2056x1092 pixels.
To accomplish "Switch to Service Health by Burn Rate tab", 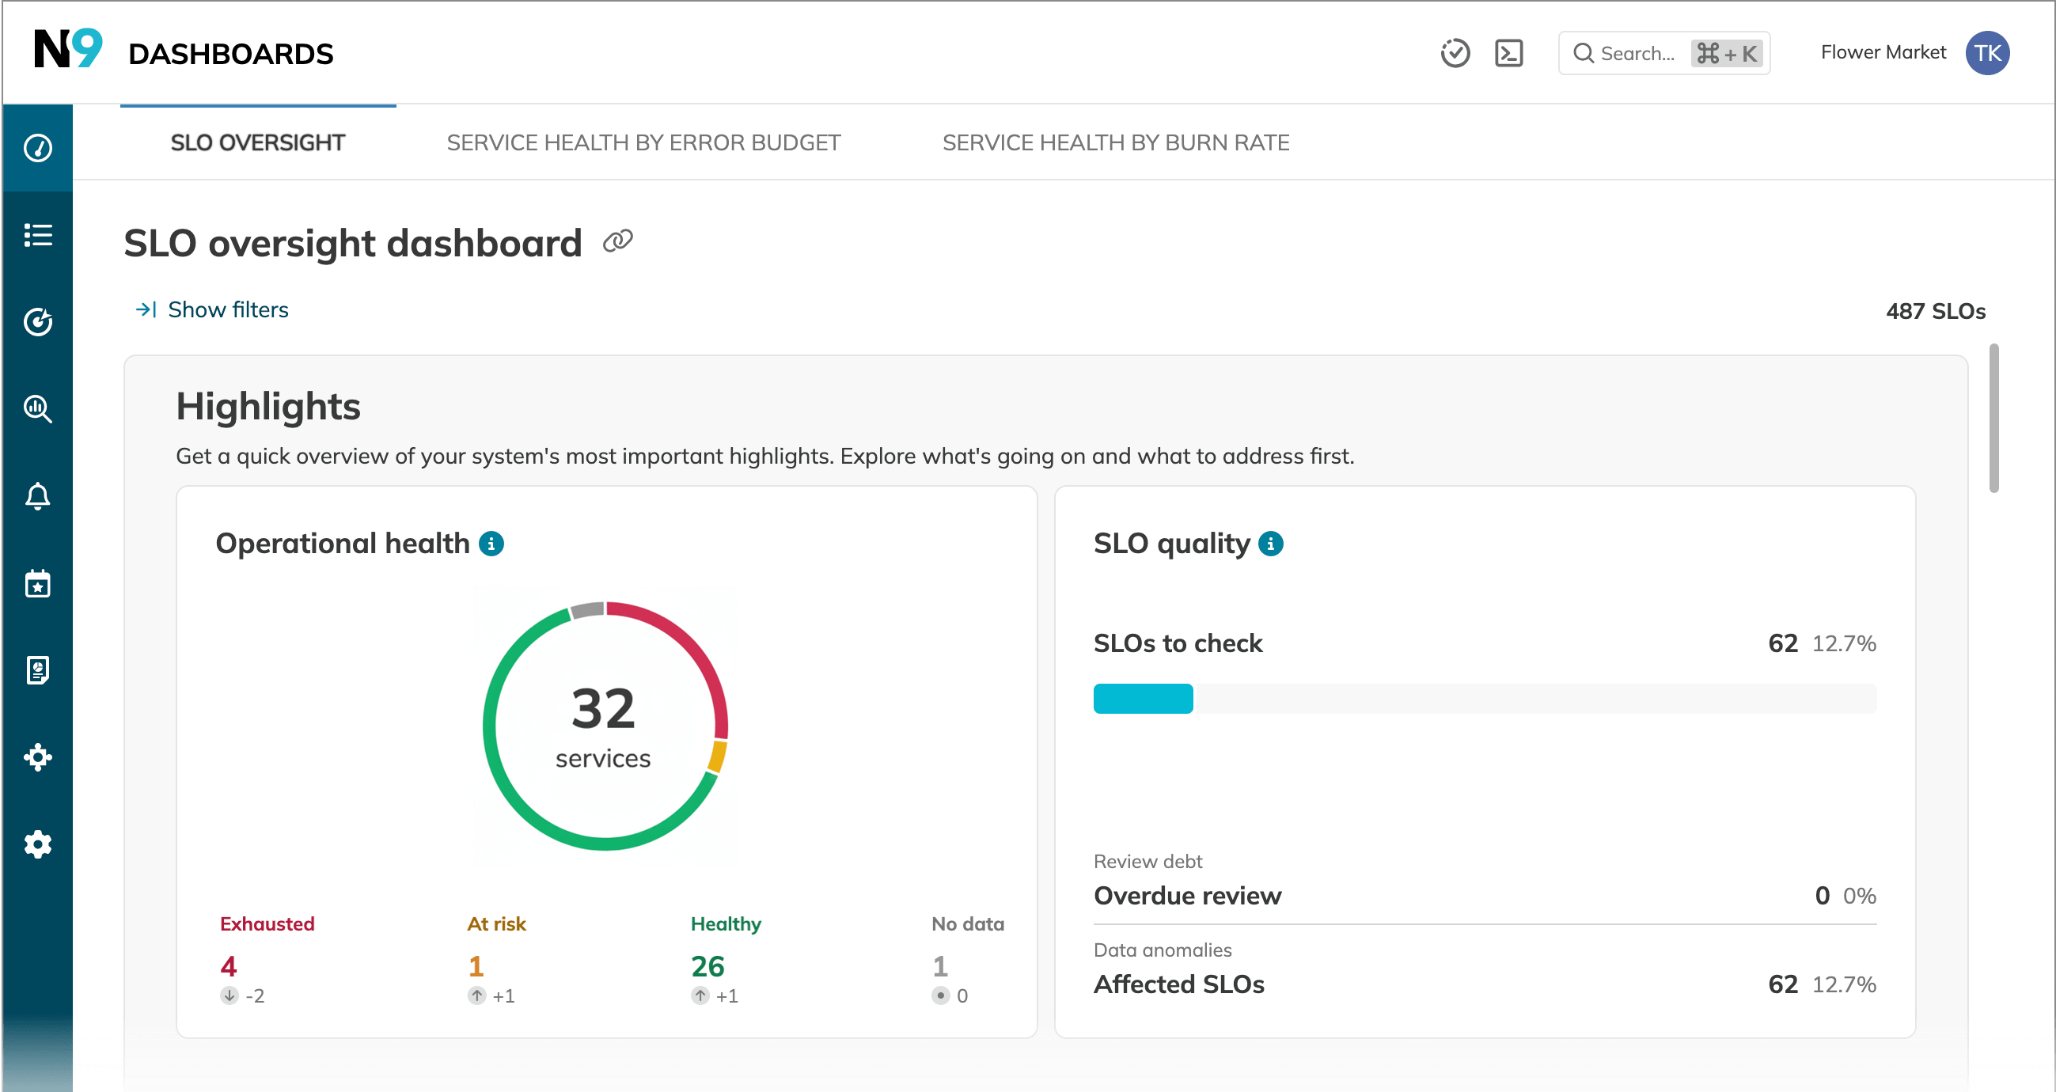I will [x=1116, y=142].
